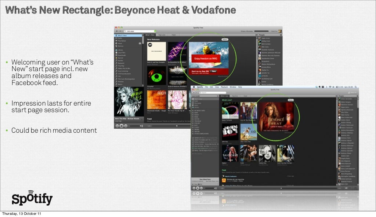Select Ashley Ford in rear People list
Image resolution: width=376 pixels, height=217 pixels.
coord(265,41)
